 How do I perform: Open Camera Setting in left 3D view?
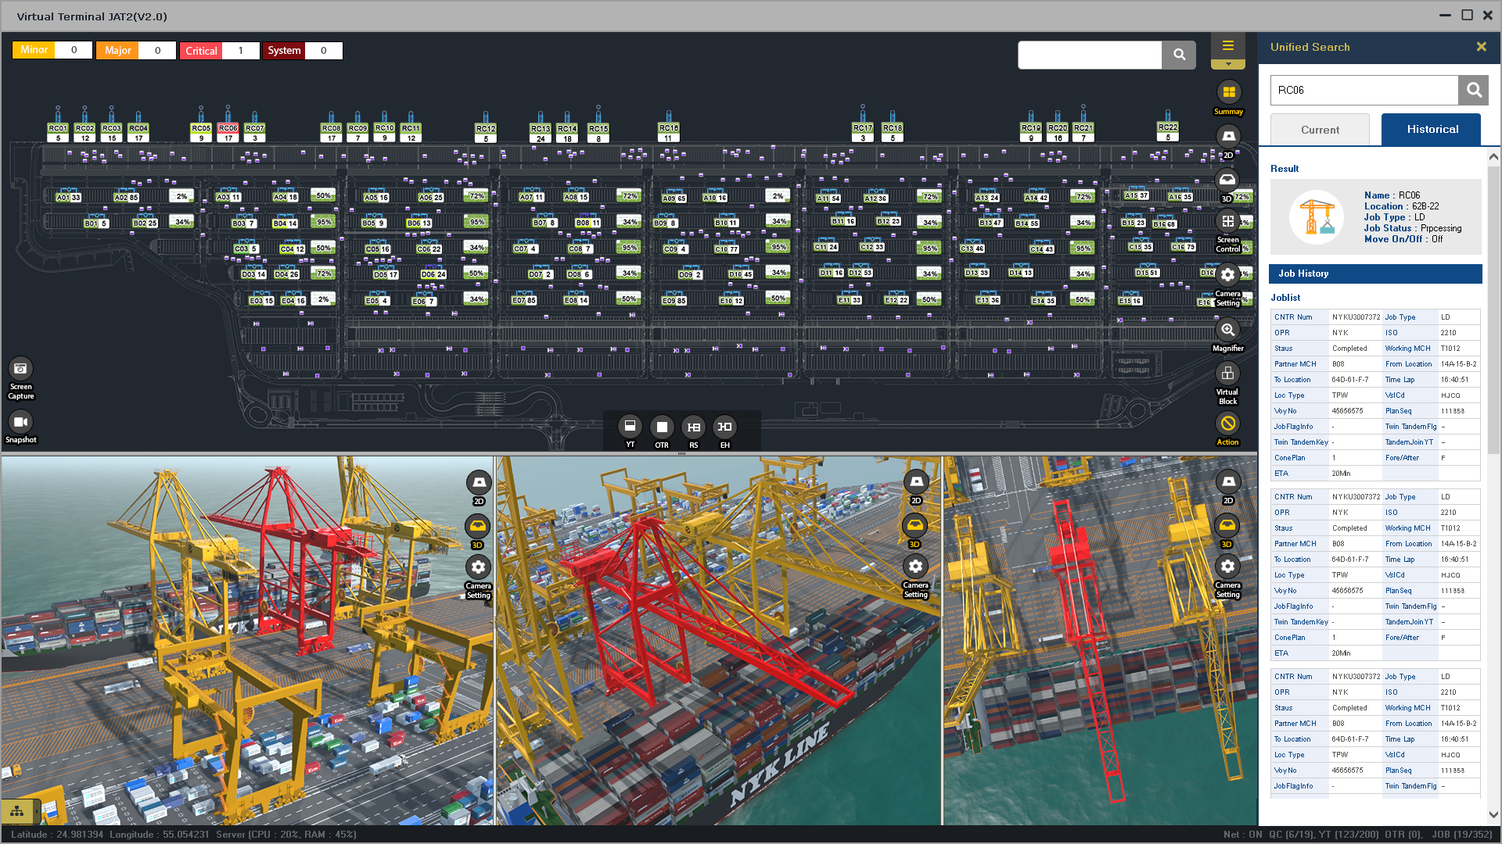point(478,567)
